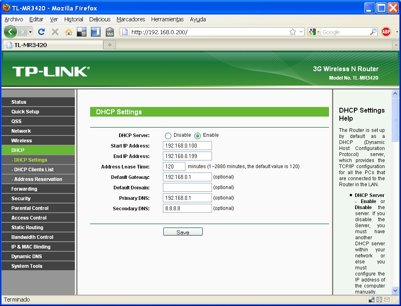Screen dimensions: 401x306
Task: Open the Herramientas menu
Action: click(167, 19)
